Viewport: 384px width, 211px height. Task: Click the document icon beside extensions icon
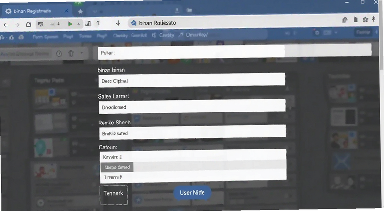(x=356, y=19)
